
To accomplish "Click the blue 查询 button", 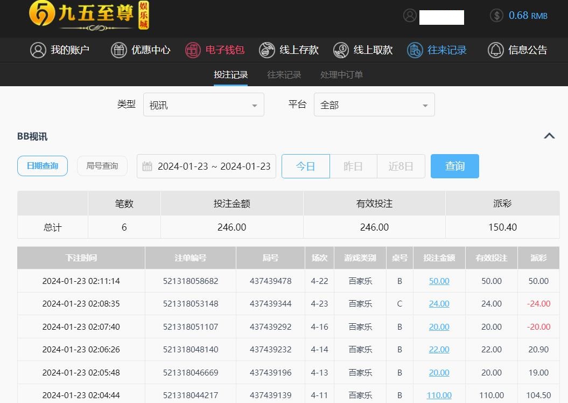I will click(454, 166).
